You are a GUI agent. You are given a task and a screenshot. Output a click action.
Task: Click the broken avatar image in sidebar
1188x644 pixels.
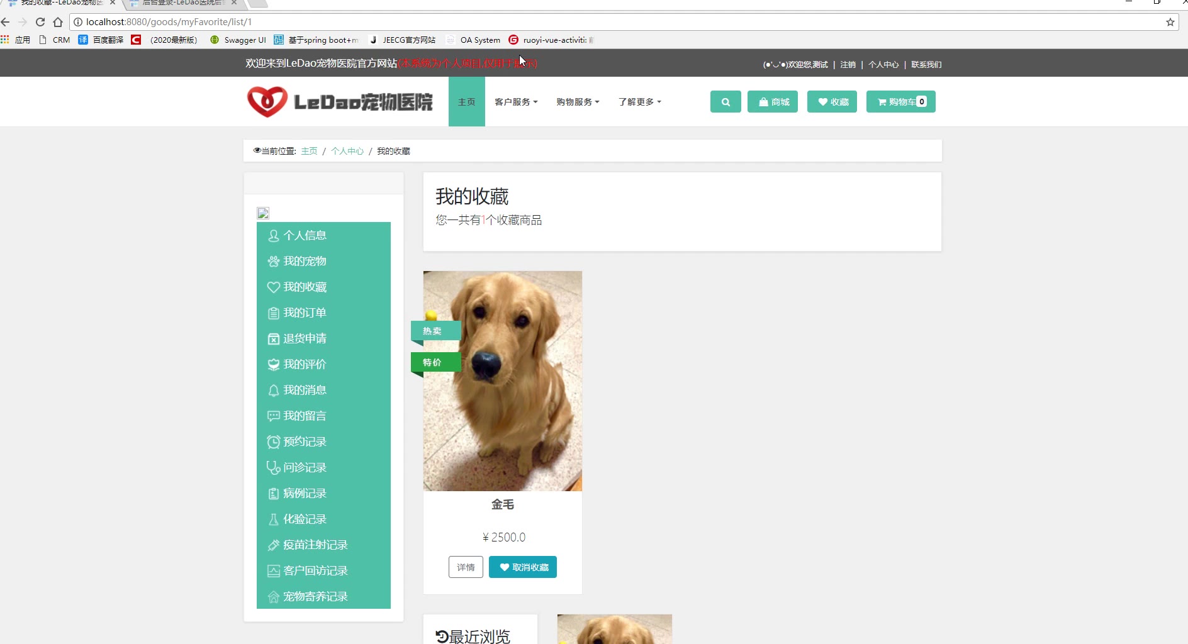tap(263, 213)
